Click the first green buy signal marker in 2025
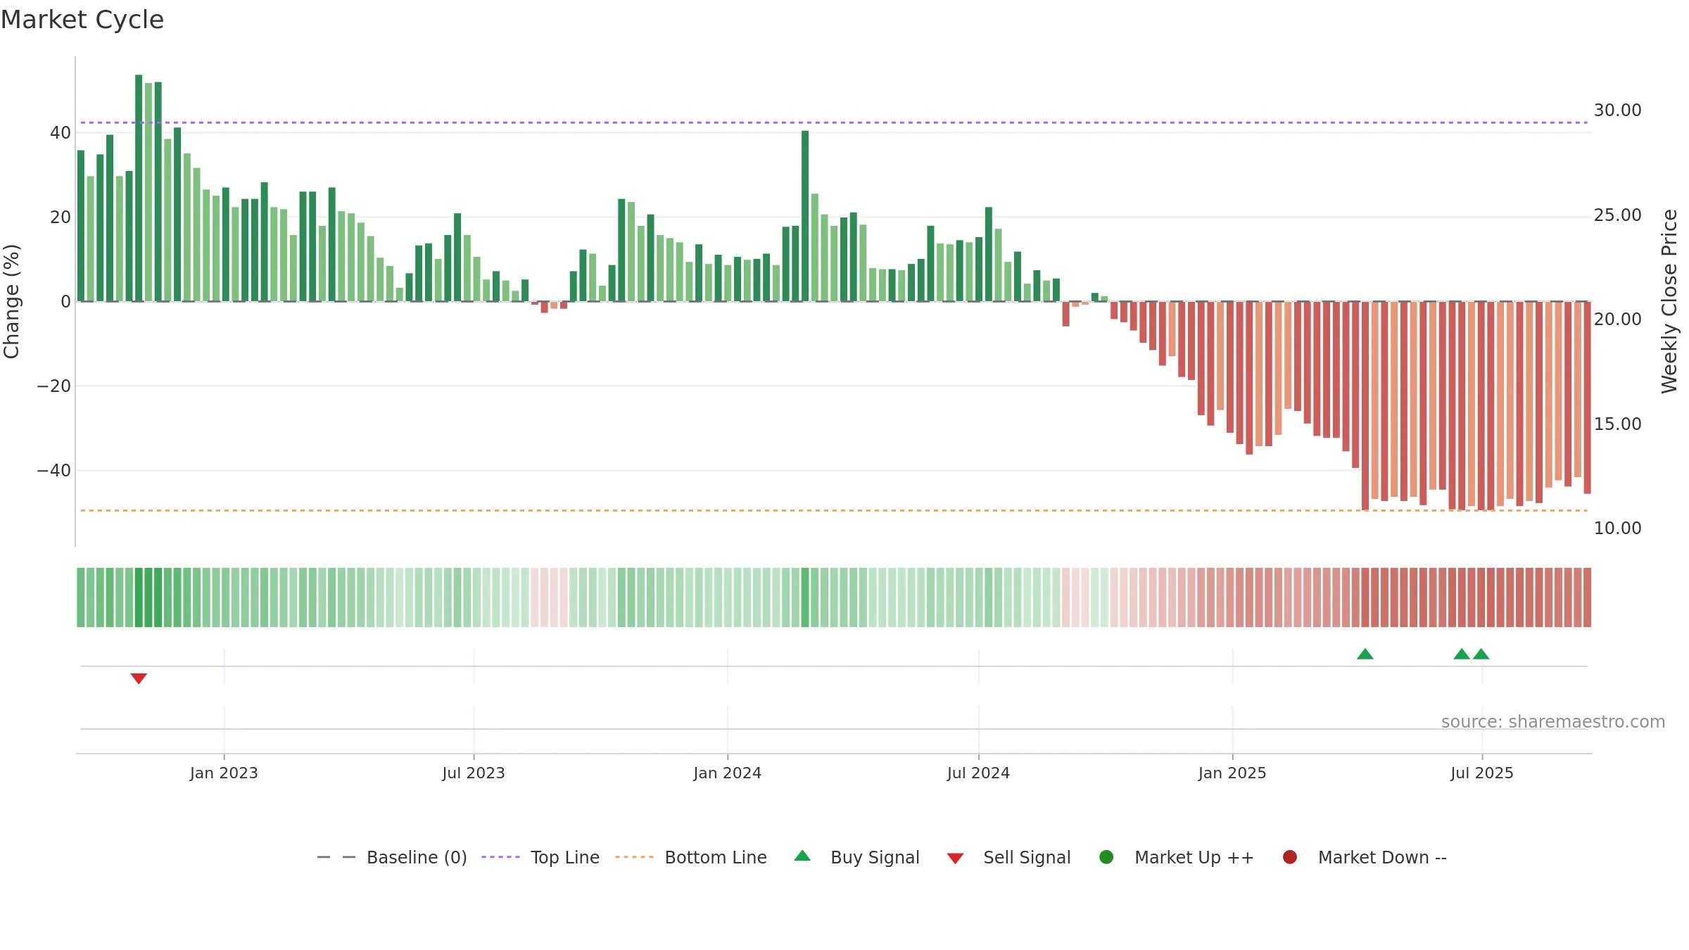This screenshot has height=950, width=1689. 1365,654
